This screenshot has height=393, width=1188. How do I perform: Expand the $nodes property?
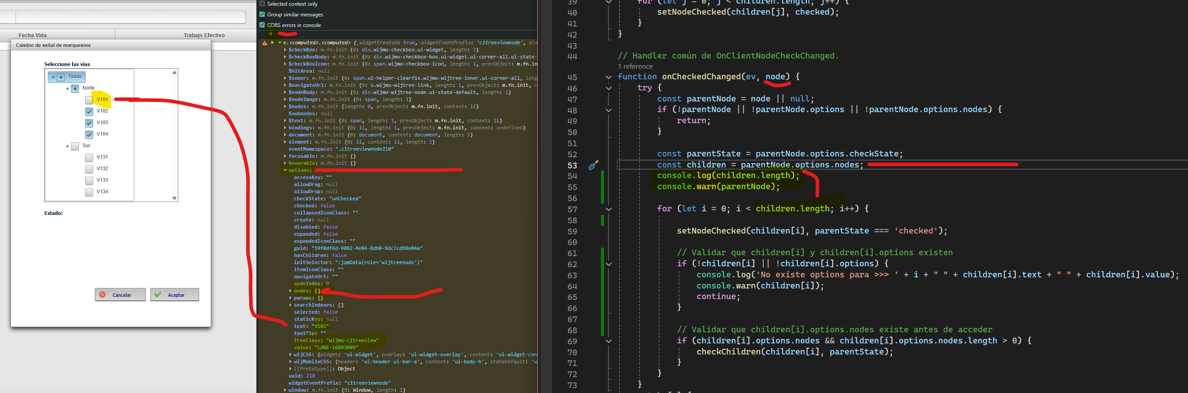(x=285, y=106)
